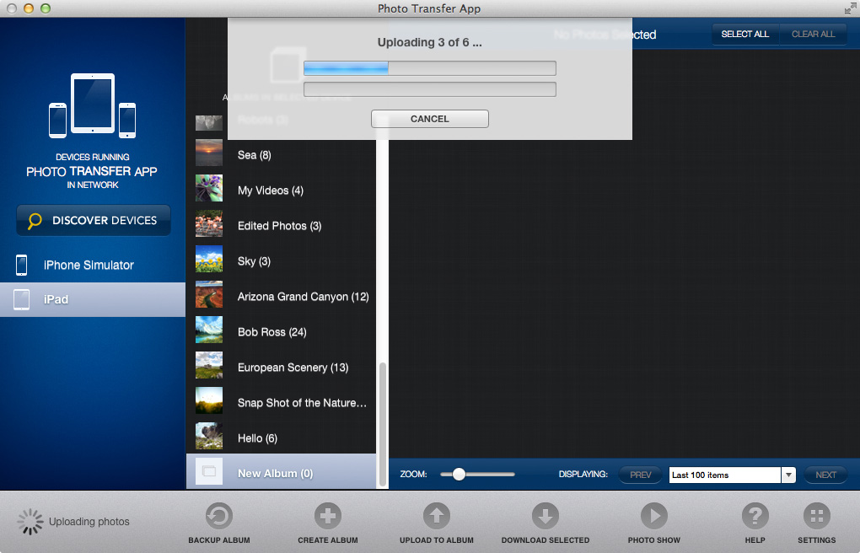The image size is (860, 553).
Task: Go to previous page with PREV
Action: (x=641, y=475)
